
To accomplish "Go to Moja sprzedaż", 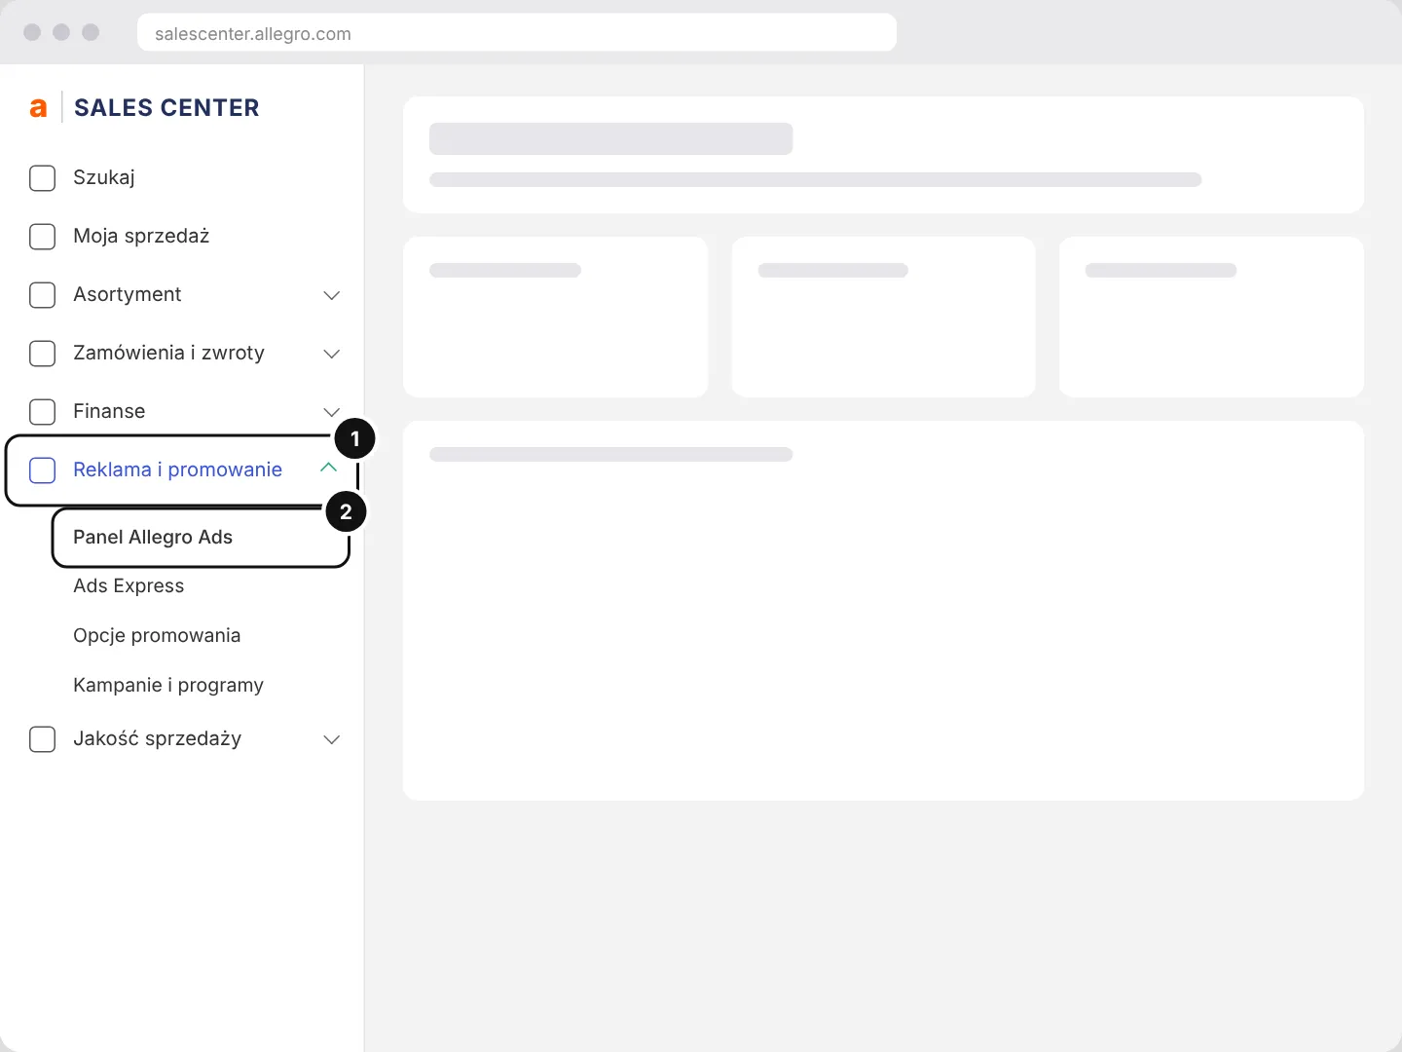I will coord(141,236).
